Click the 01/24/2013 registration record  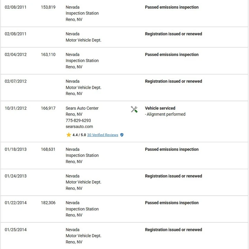[124, 182]
